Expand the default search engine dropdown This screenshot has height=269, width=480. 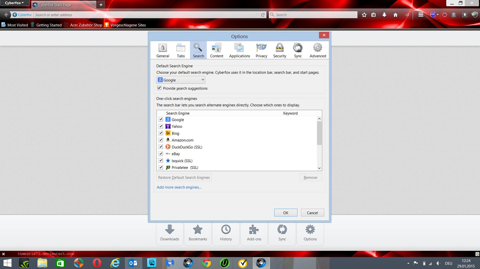(181, 80)
